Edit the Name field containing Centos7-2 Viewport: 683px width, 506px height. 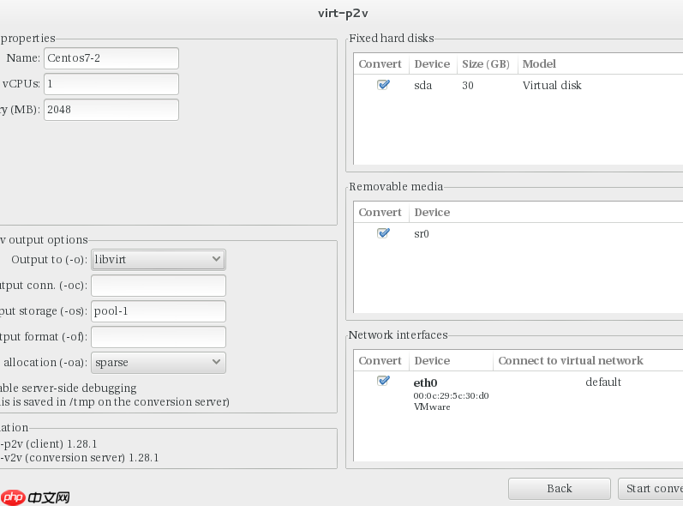pyautogui.click(x=111, y=58)
